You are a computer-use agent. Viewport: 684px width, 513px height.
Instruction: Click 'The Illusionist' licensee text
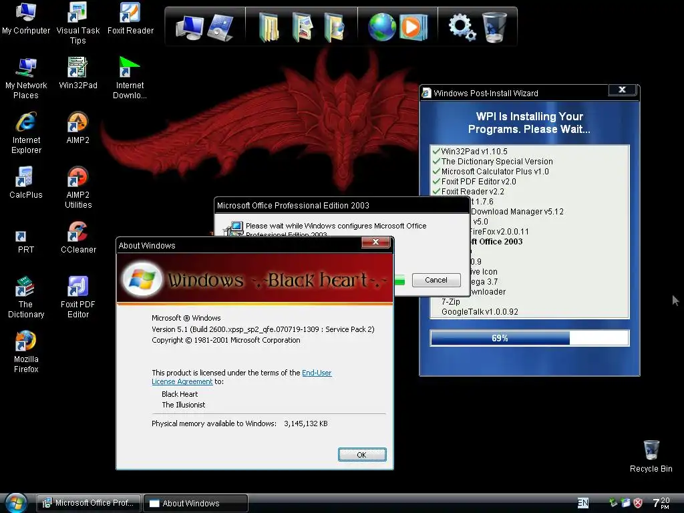click(183, 405)
